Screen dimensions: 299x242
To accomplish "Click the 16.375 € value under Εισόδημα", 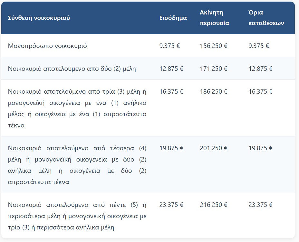I will [171, 91].
